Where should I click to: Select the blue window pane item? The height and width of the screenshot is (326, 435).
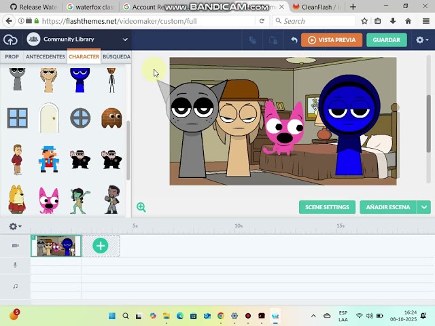(17, 118)
